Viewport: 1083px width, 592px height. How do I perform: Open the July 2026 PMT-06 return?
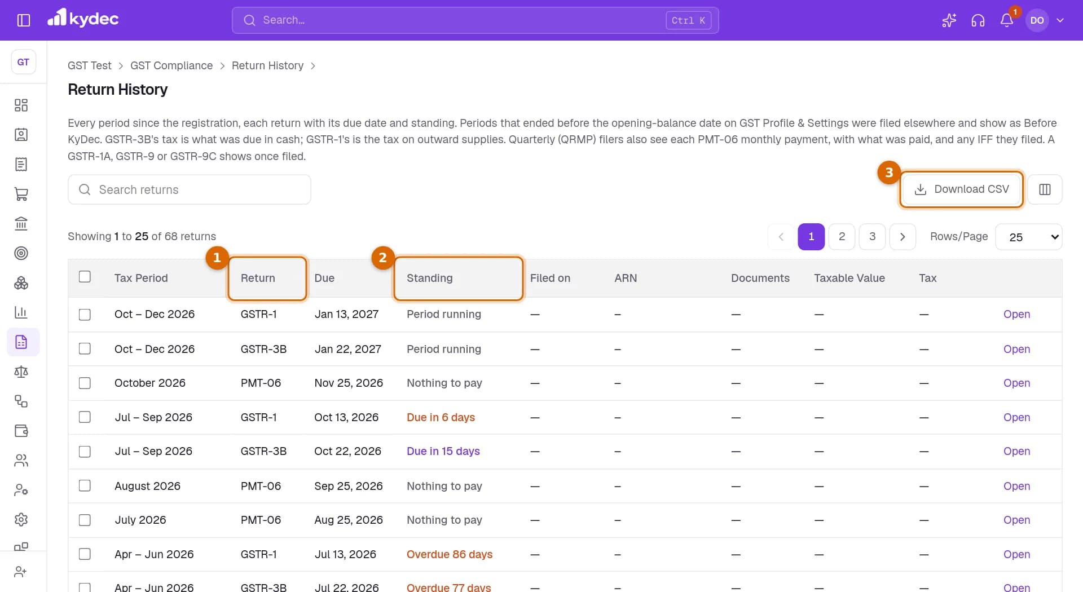(1016, 520)
